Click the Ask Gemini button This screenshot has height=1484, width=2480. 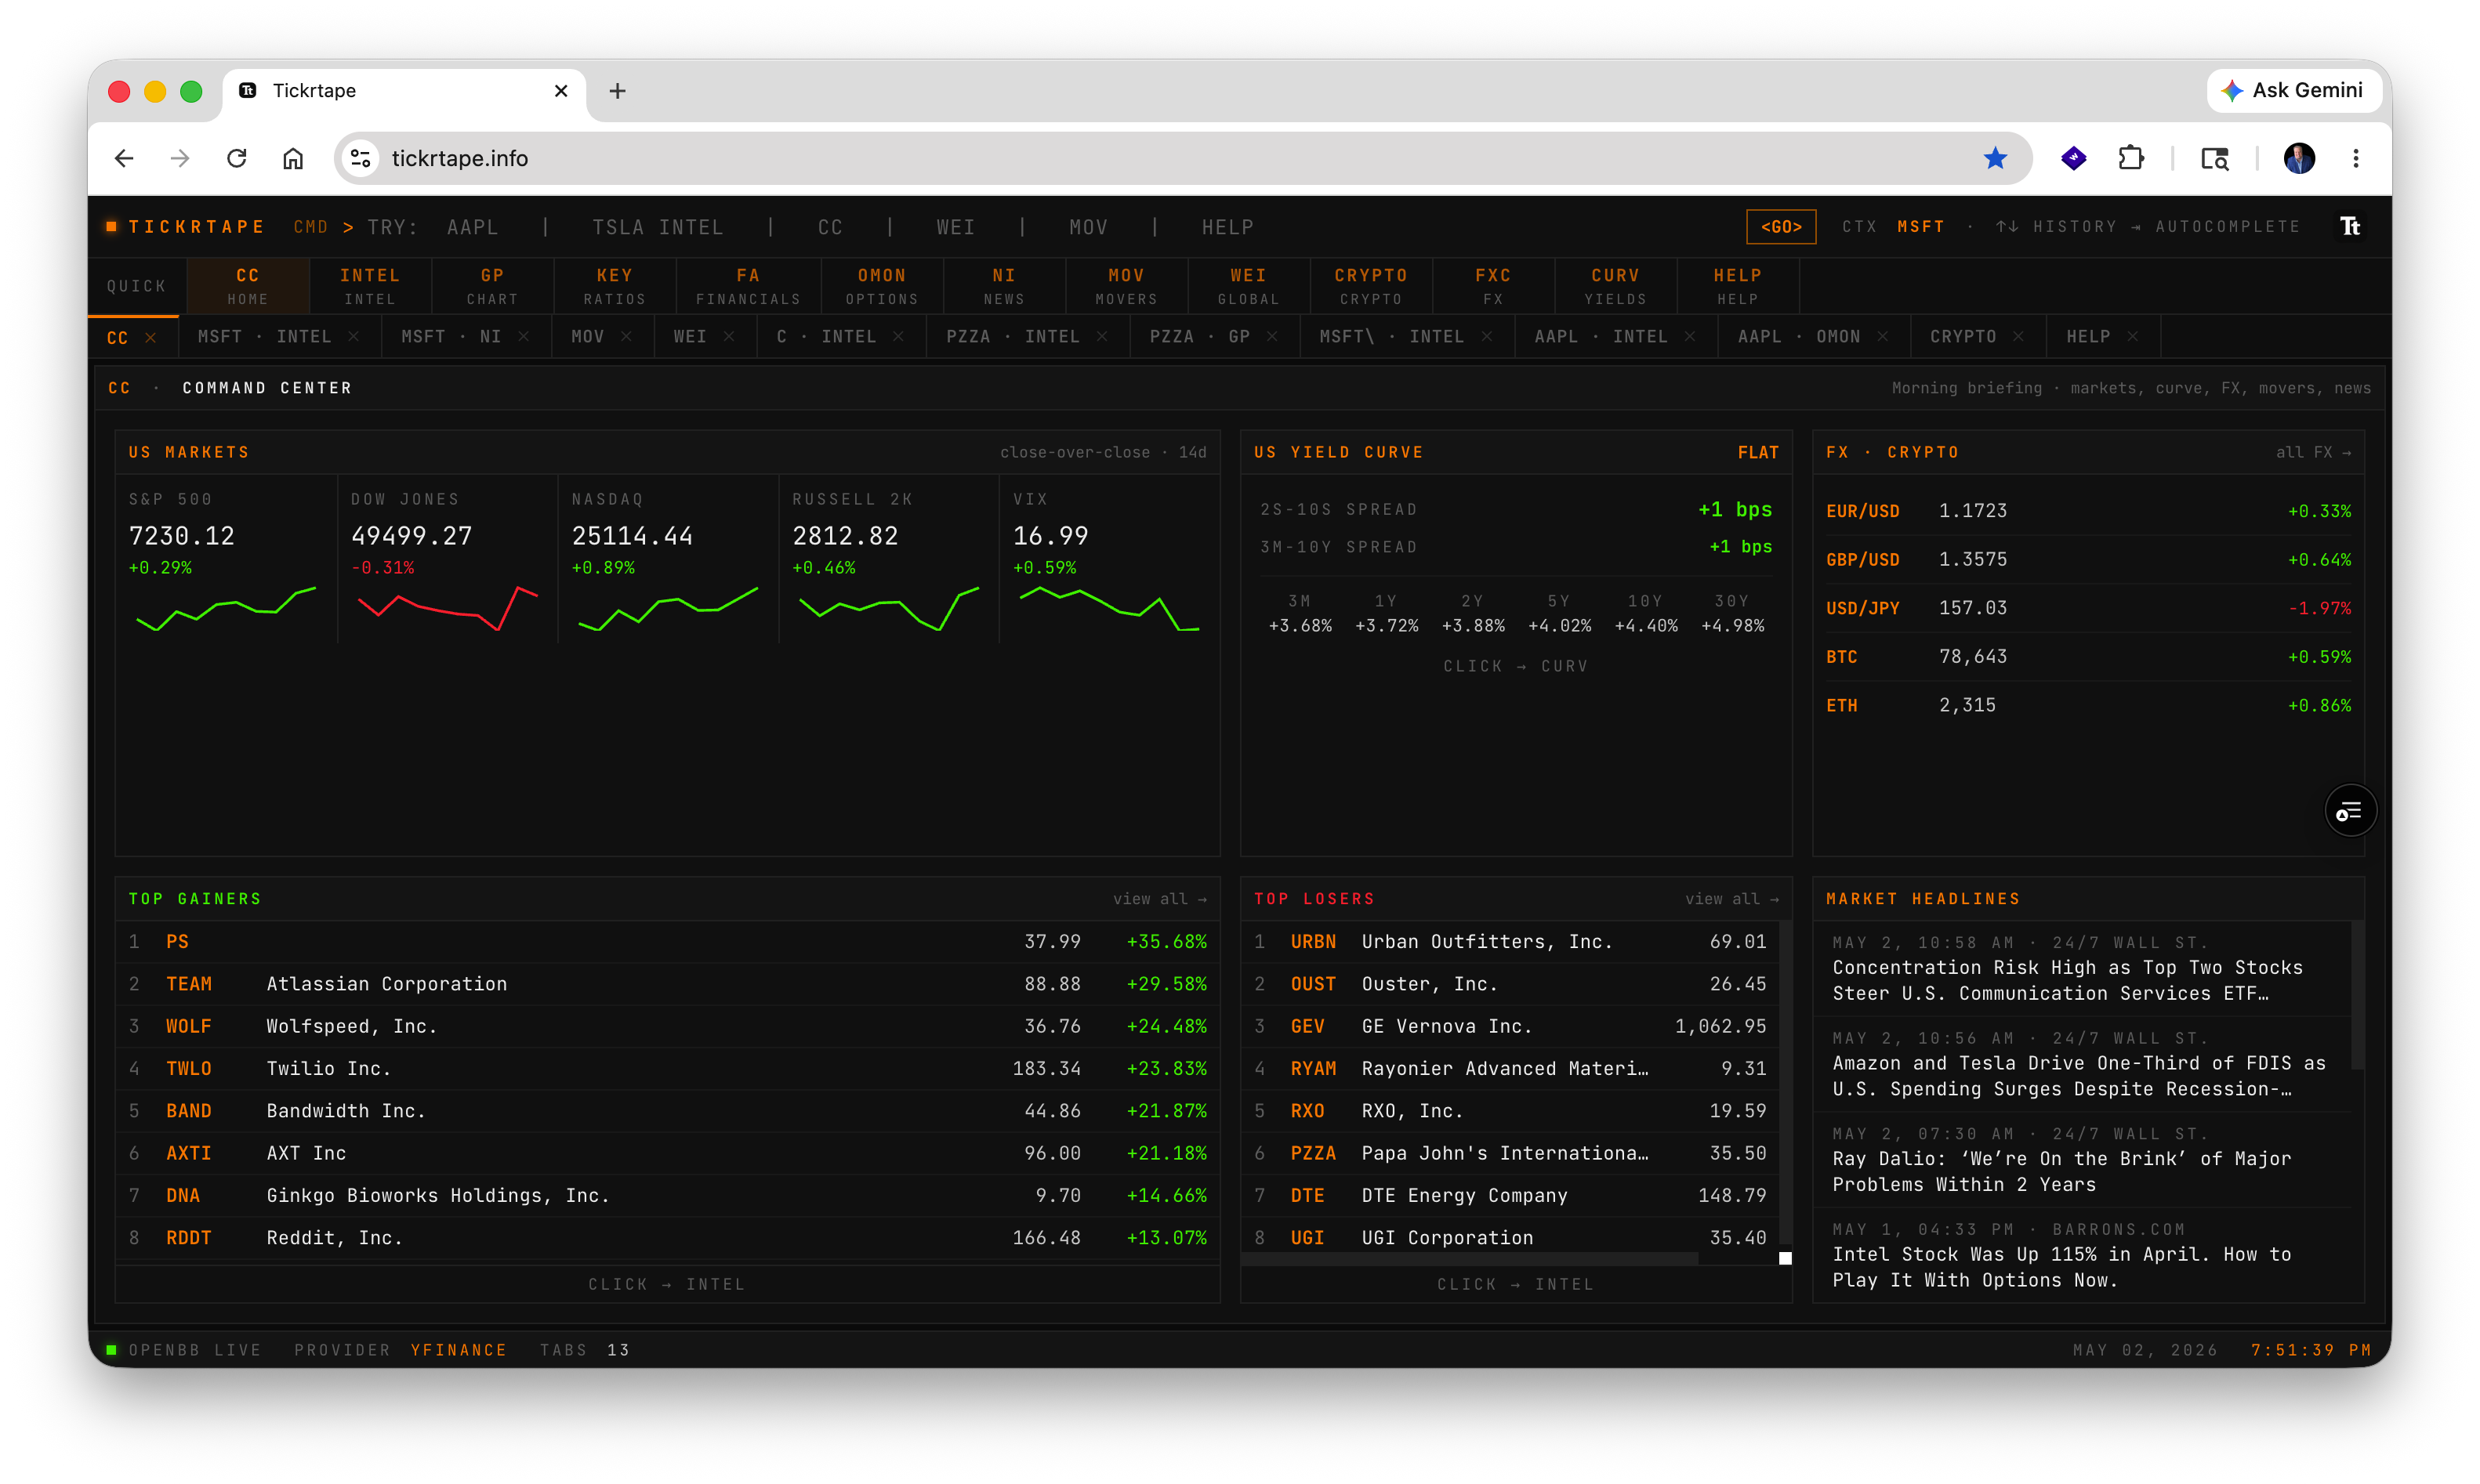tap(2296, 90)
